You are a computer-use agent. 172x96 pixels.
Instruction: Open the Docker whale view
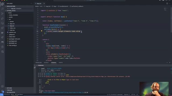(x=2, y=33)
